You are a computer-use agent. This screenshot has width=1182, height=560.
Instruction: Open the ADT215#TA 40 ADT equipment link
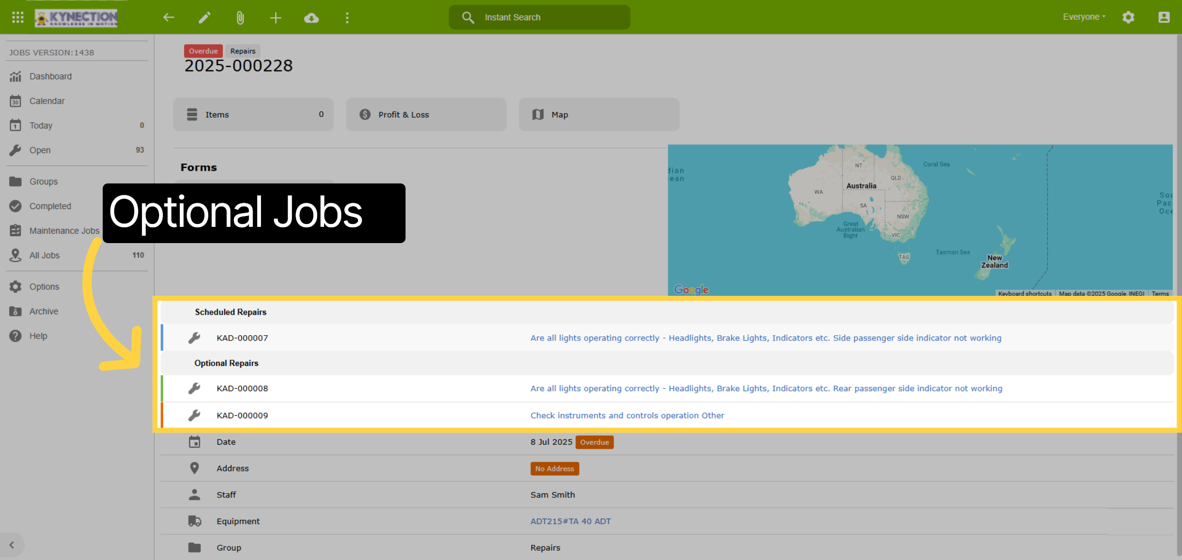point(570,521)
